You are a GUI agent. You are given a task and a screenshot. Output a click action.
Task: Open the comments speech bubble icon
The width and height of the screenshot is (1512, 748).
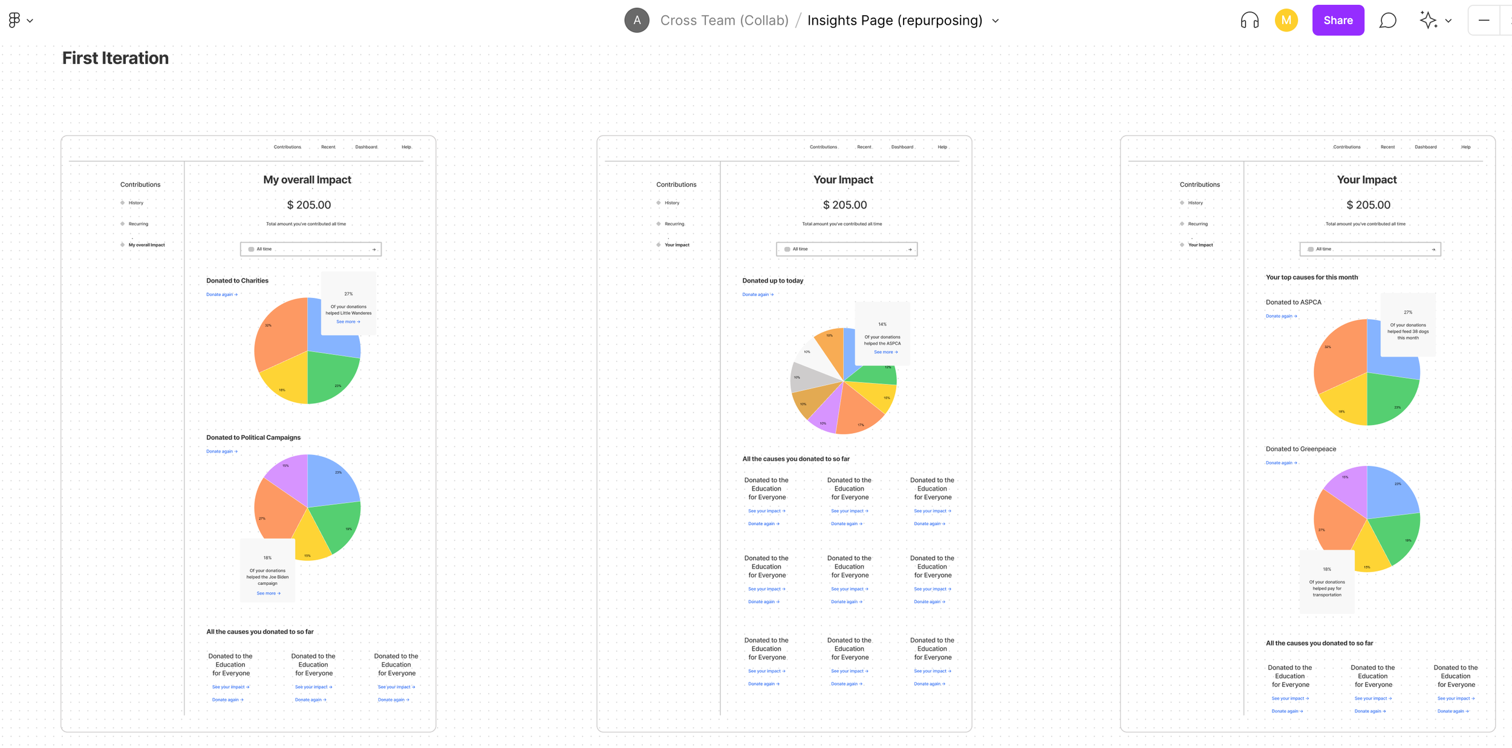[x=1387, y=21]
